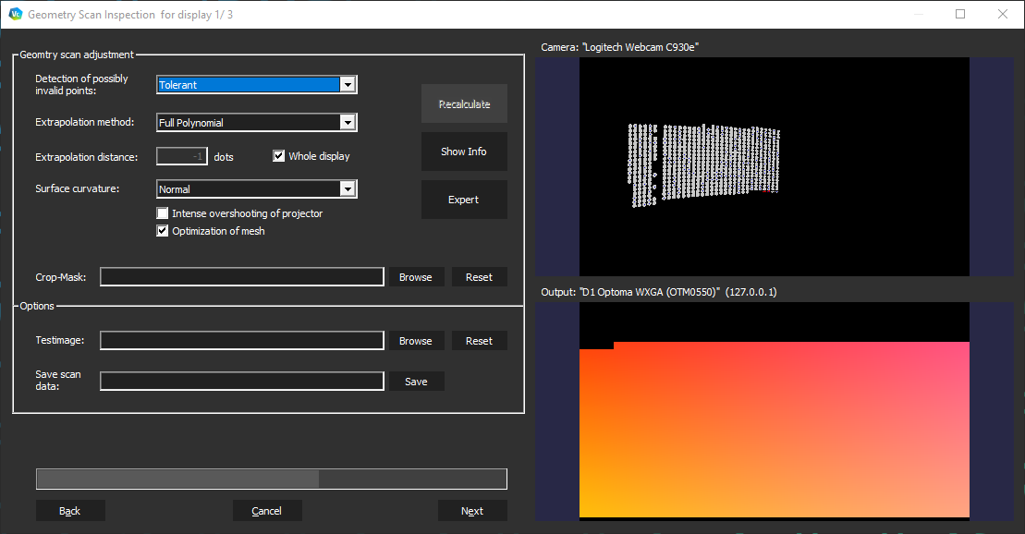The width and height of the screenshot is (1025, 534).
Task: Browse for a Testimage file
Action: (416, 340)
